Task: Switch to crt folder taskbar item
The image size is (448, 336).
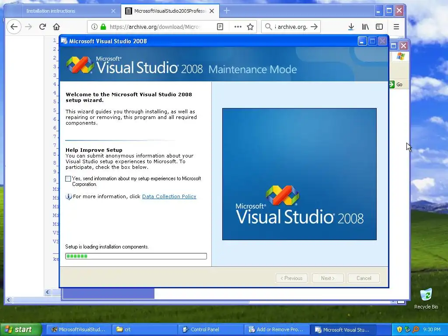Action: pyautogui.click(x=144, y=329)
